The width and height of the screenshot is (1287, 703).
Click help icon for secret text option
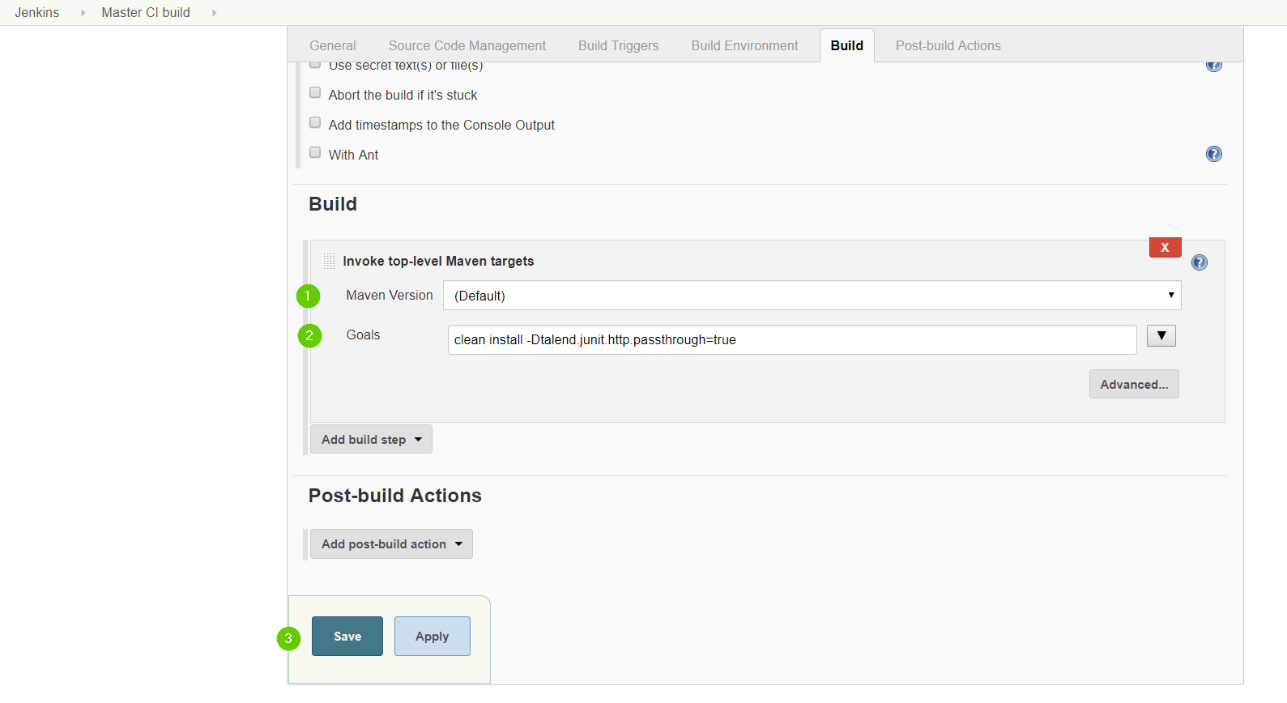[1213, 66]
